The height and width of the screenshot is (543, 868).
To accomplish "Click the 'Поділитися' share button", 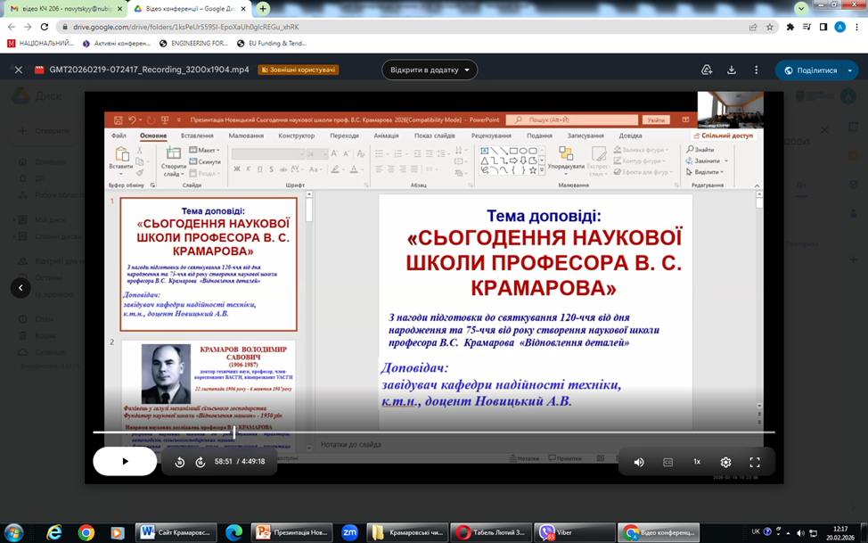I will coord(809,70).
